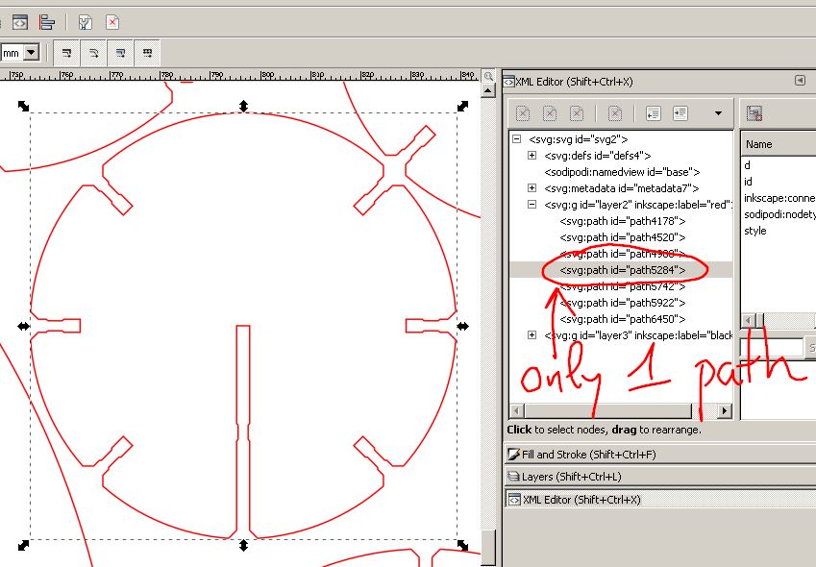Select the svg:path id="path6450" node
Image resolution: width=816 pixels, height=567 pixels.
coord(623,319)
